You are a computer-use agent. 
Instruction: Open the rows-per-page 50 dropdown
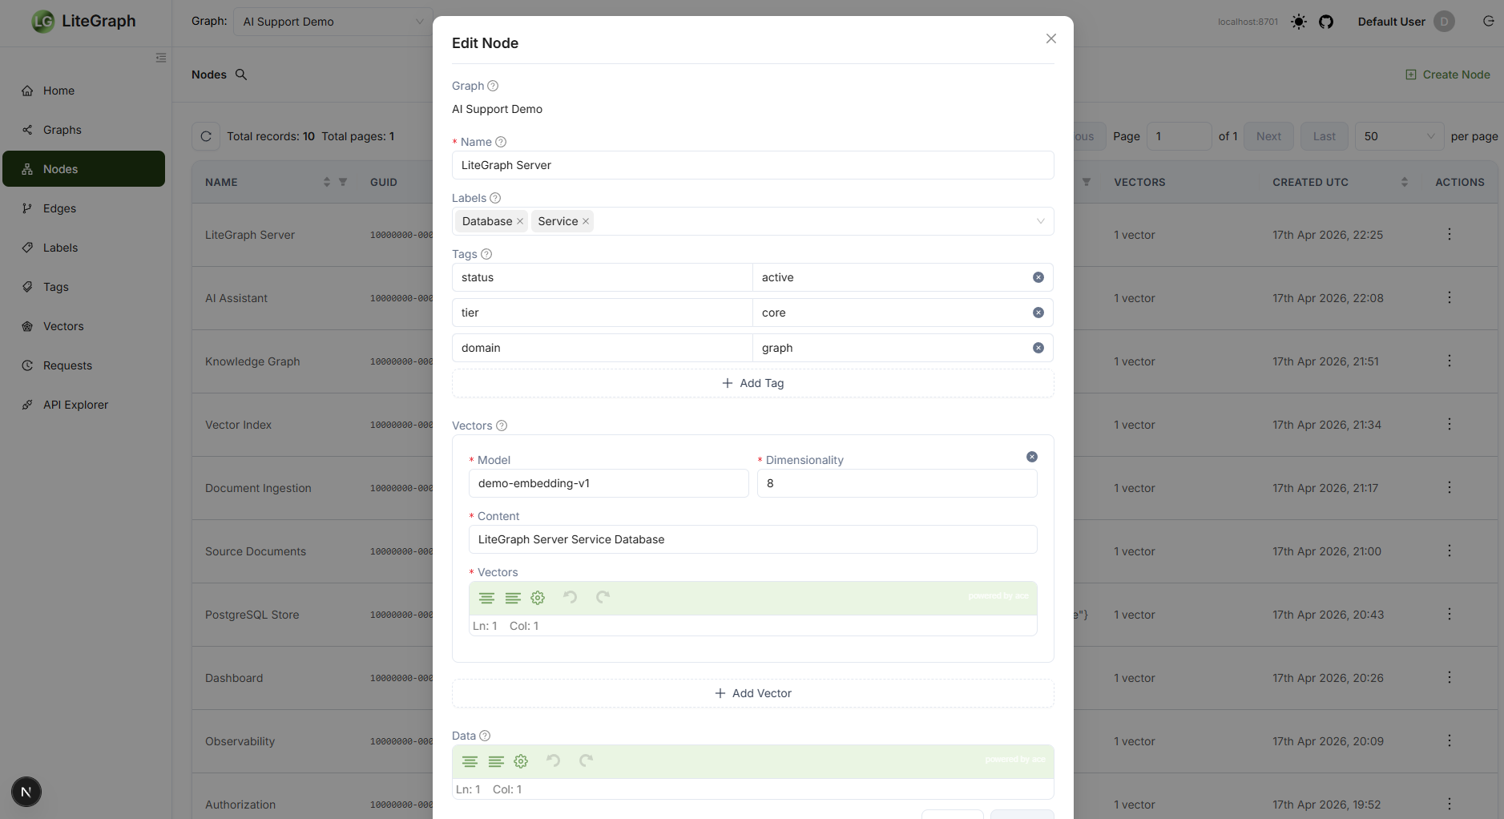click(x=1399, y=136)
